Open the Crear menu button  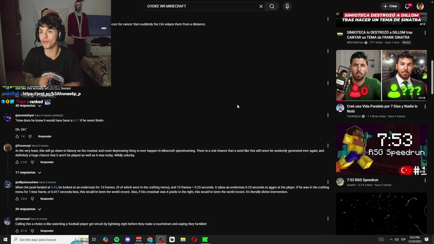[390, 6]
